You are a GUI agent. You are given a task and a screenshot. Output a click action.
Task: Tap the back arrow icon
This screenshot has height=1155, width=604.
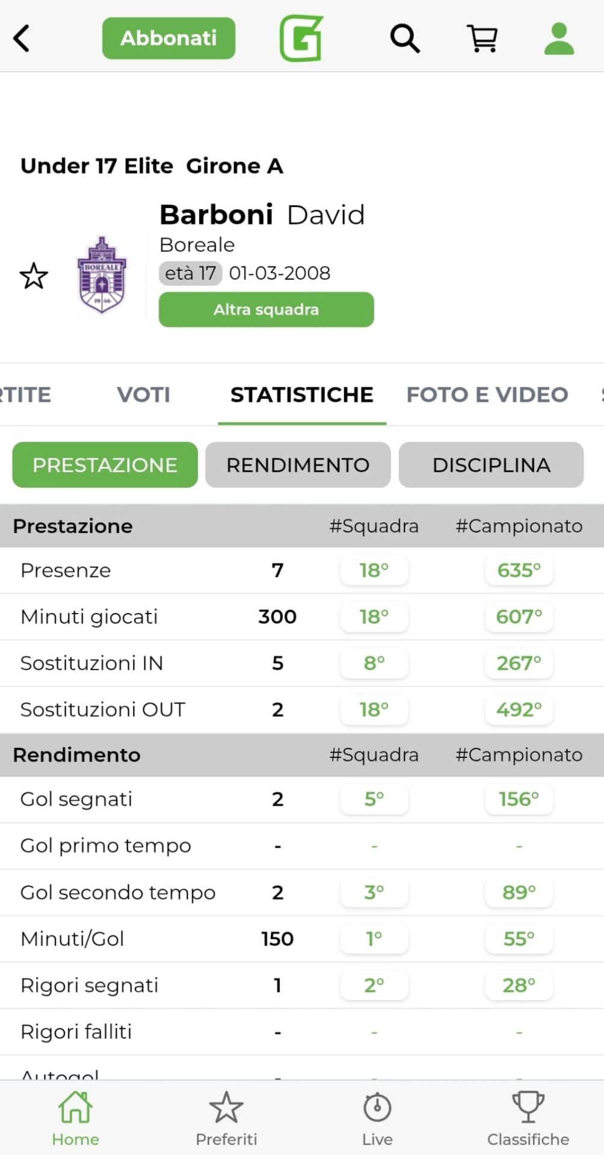click(22, 38)
